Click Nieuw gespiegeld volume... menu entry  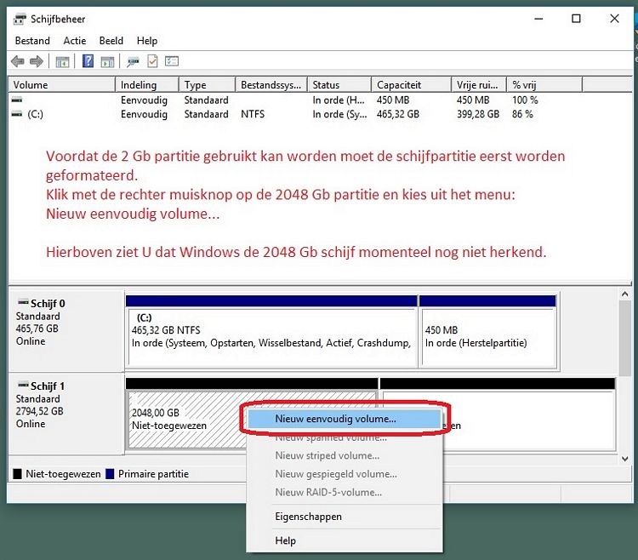[x=345, y=474]
